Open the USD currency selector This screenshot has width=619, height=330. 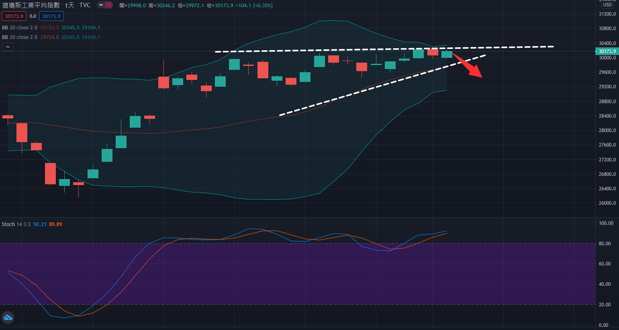(x=607, y=5)
